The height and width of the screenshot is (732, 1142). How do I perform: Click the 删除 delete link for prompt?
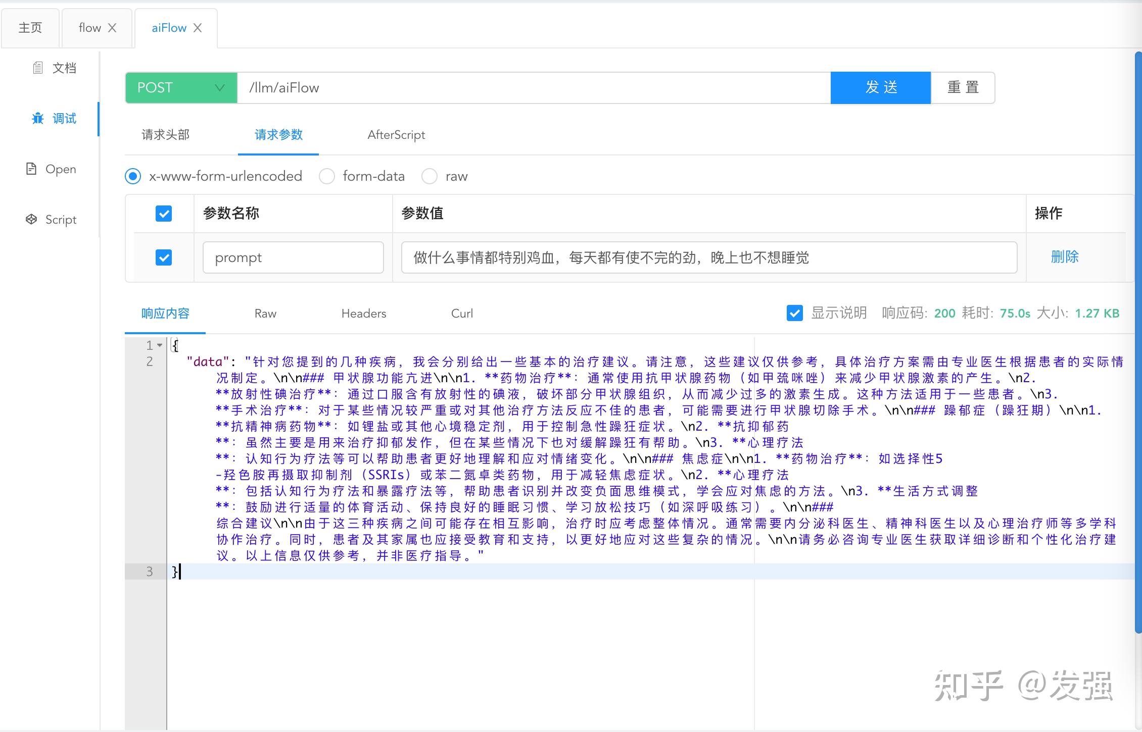pyautogui.click(x=1065, y=257)
